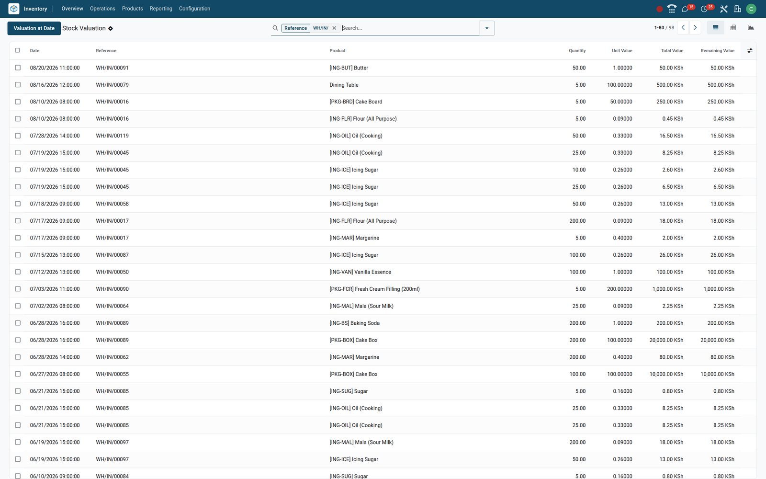The height and width of the screenshot is (479, 766).
Task: Go to the previous page of records
Action: pyautogui.click(x=683, y=27)
